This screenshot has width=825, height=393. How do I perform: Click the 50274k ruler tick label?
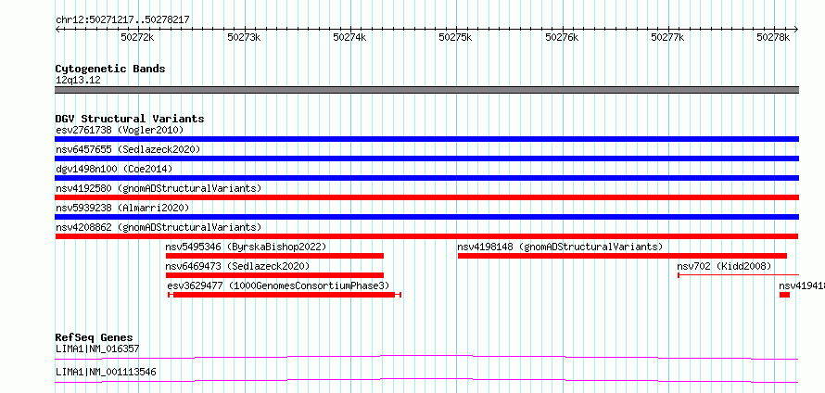[349, 37]
